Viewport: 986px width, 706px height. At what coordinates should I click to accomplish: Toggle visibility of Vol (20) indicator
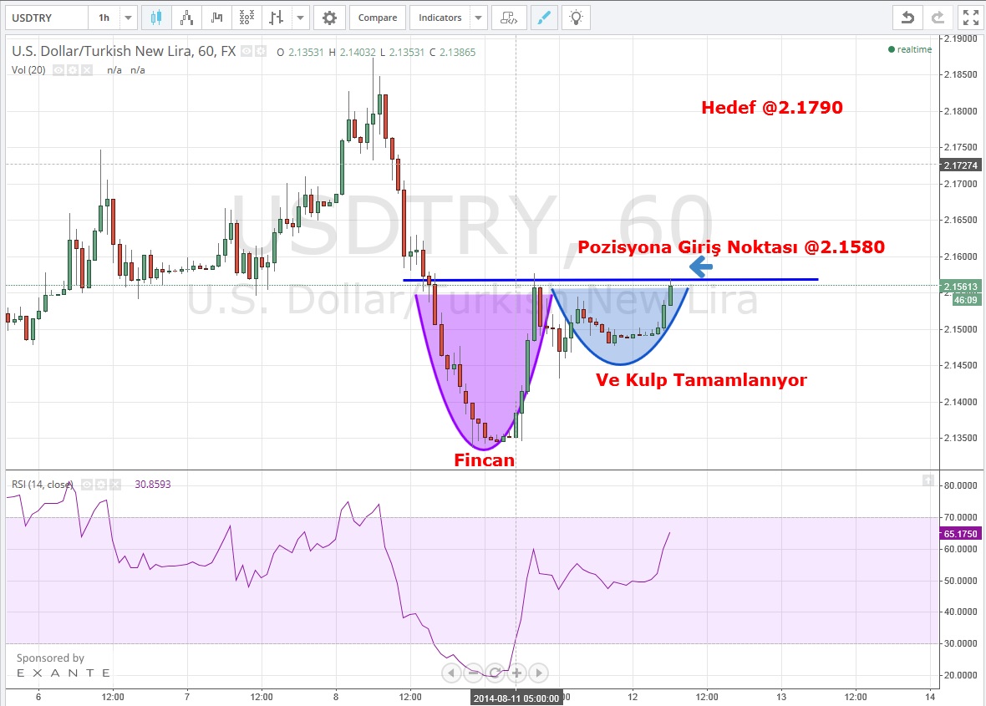(x=60, y=70)
